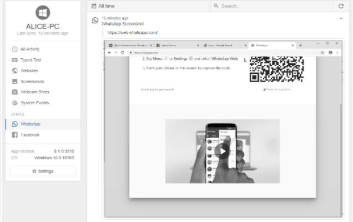This screenshot has height=222, width=353.
Task: Click the play button on the phone video
Action: pyautogui.click(x=222, y=152)
